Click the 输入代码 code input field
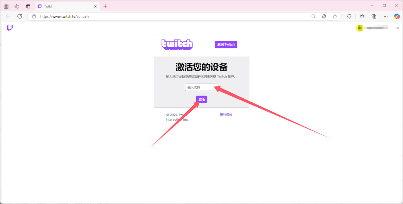 [201, 87]
